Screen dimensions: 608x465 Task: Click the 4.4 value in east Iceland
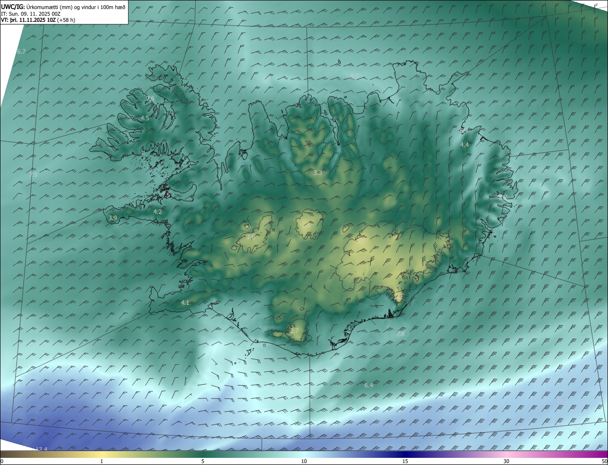coord(465,145)
